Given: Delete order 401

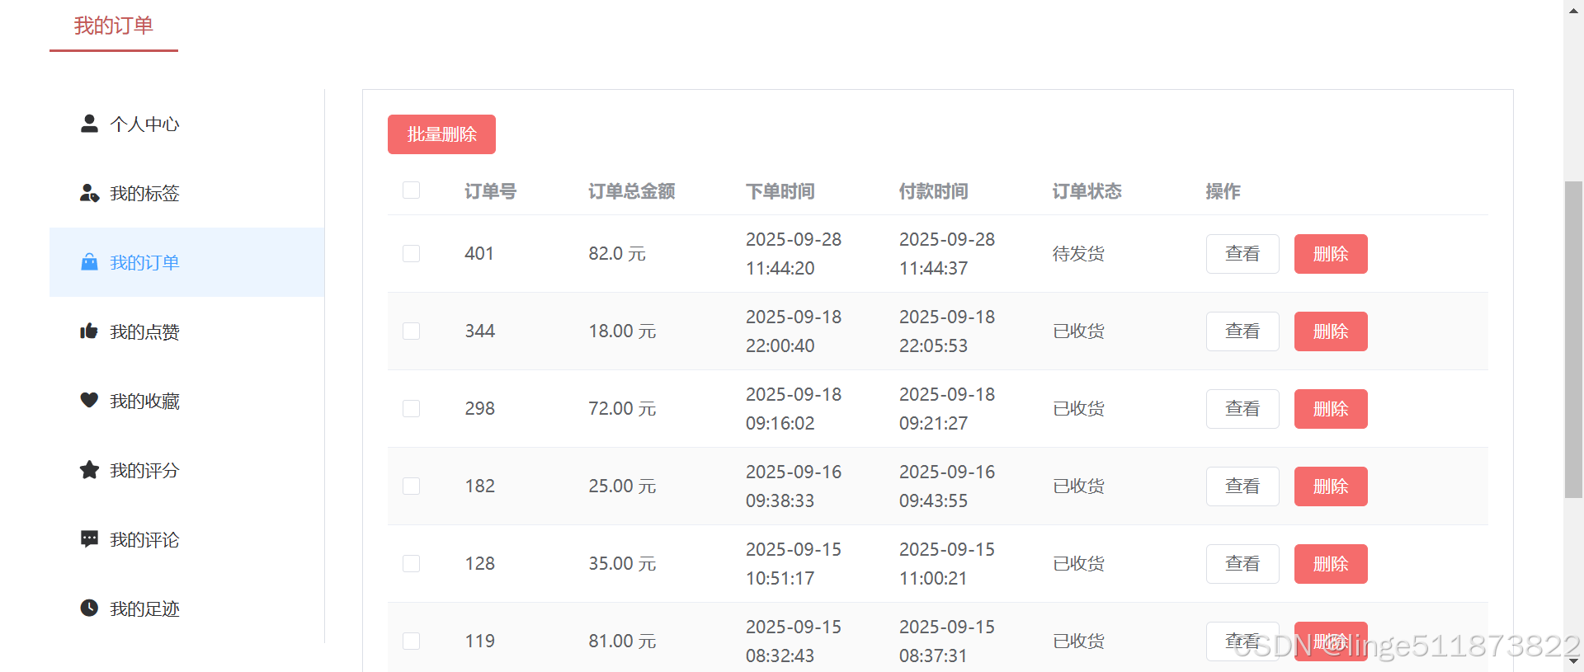Looking at the screenshot, I should point(1331,254).
